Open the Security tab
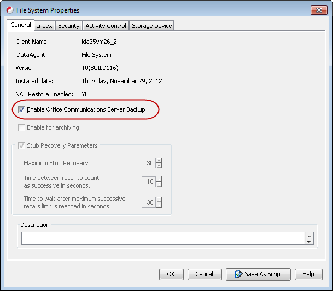Screen dimensions: 333x291 point(69,26)
